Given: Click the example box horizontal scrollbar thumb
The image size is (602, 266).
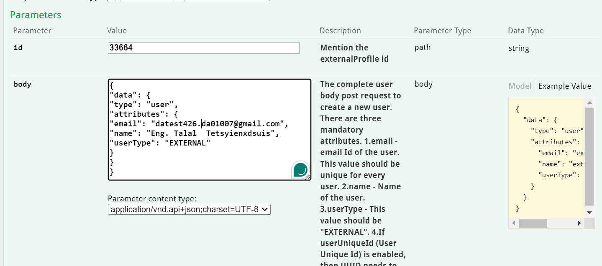Looking at the screenshot, I should [x=533, y=223].
